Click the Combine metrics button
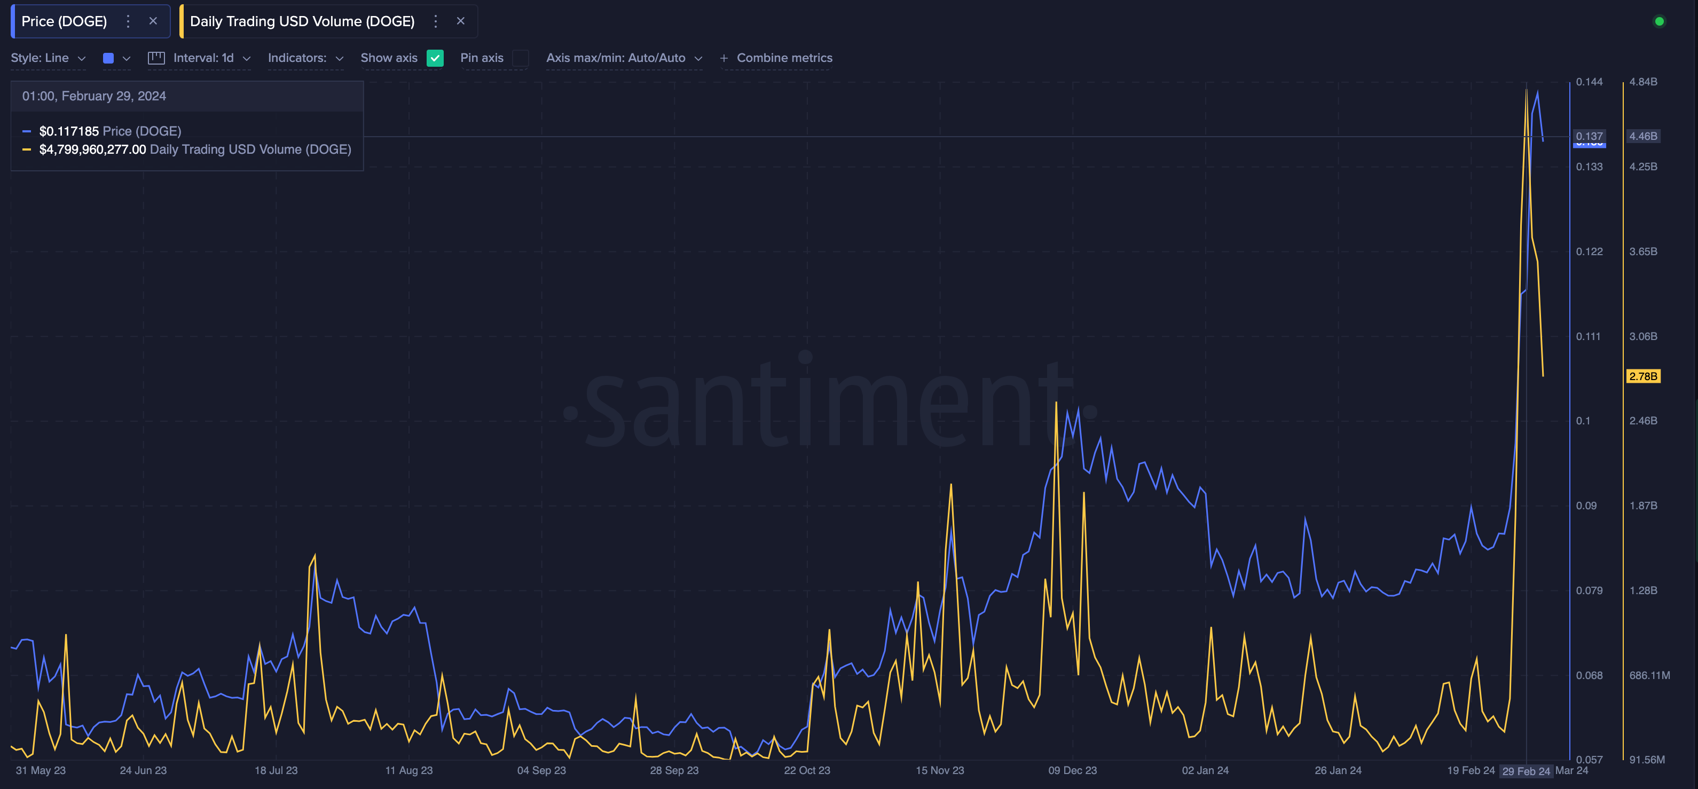The image size is (1698, 789). point(784,58)
